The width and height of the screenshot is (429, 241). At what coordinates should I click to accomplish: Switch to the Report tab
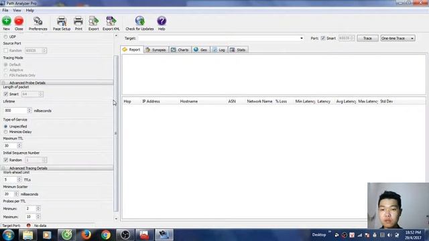[131, 50]
